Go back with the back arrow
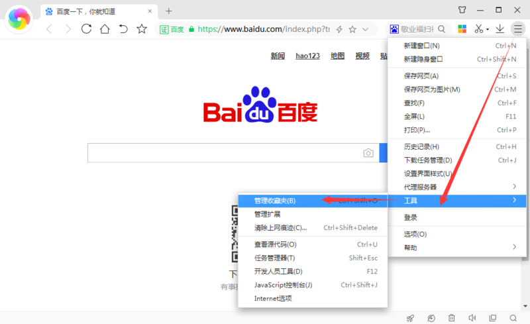The width and height of the screenshot is (530, 324). [49, 29]
